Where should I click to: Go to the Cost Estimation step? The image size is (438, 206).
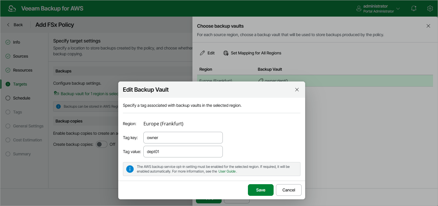coord(27,140)
